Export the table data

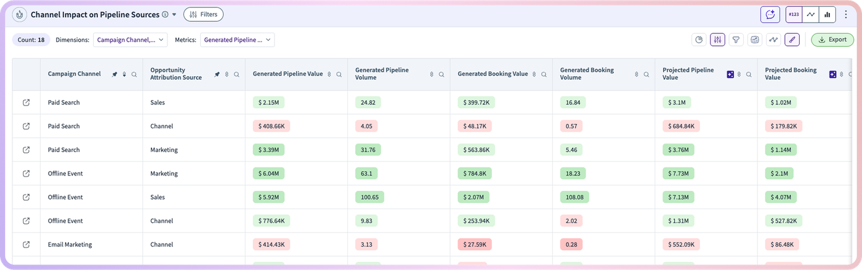click(832, 40)
